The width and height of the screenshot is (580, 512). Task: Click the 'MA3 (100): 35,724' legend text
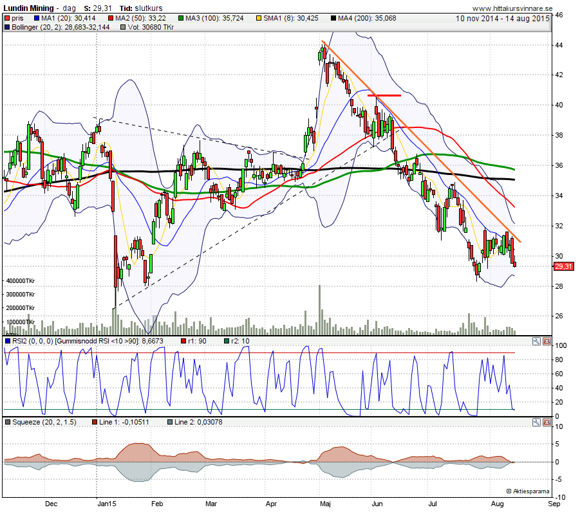214,18
